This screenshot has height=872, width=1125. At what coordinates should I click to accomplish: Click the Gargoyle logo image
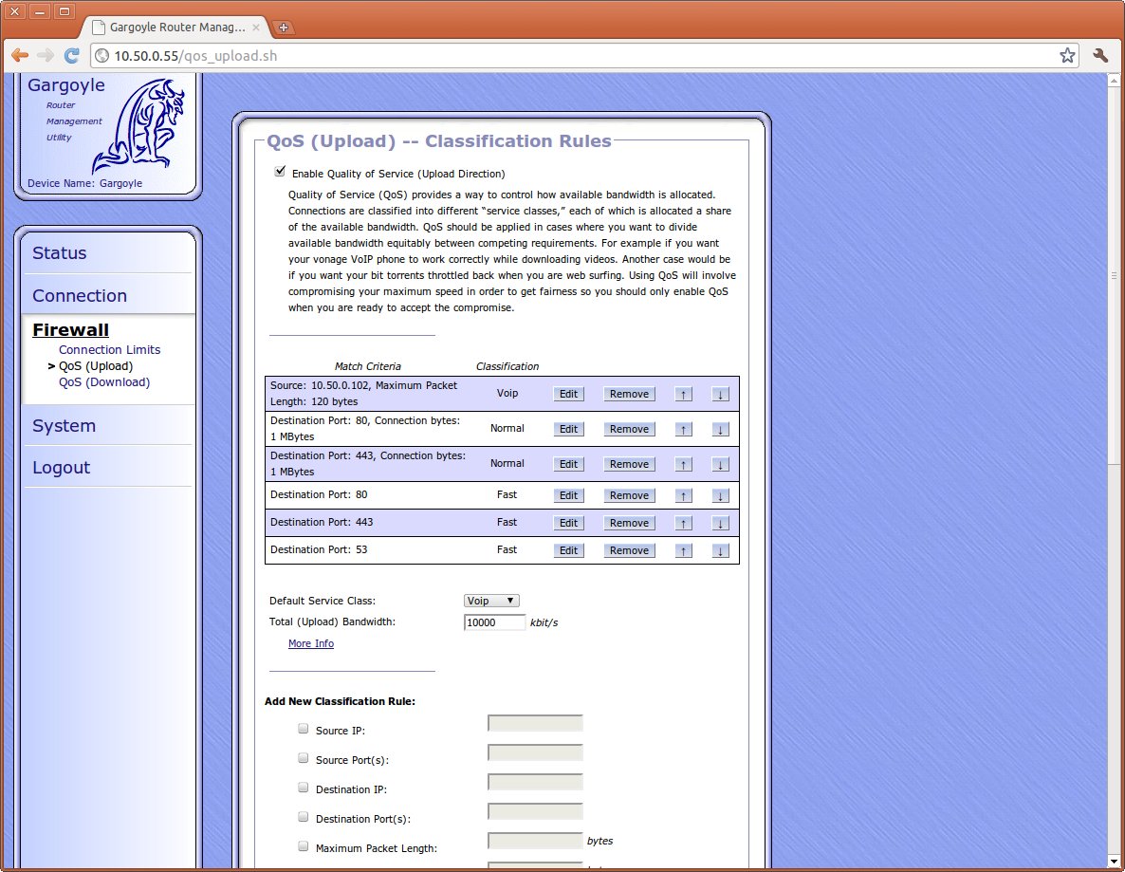click(138, 126)
